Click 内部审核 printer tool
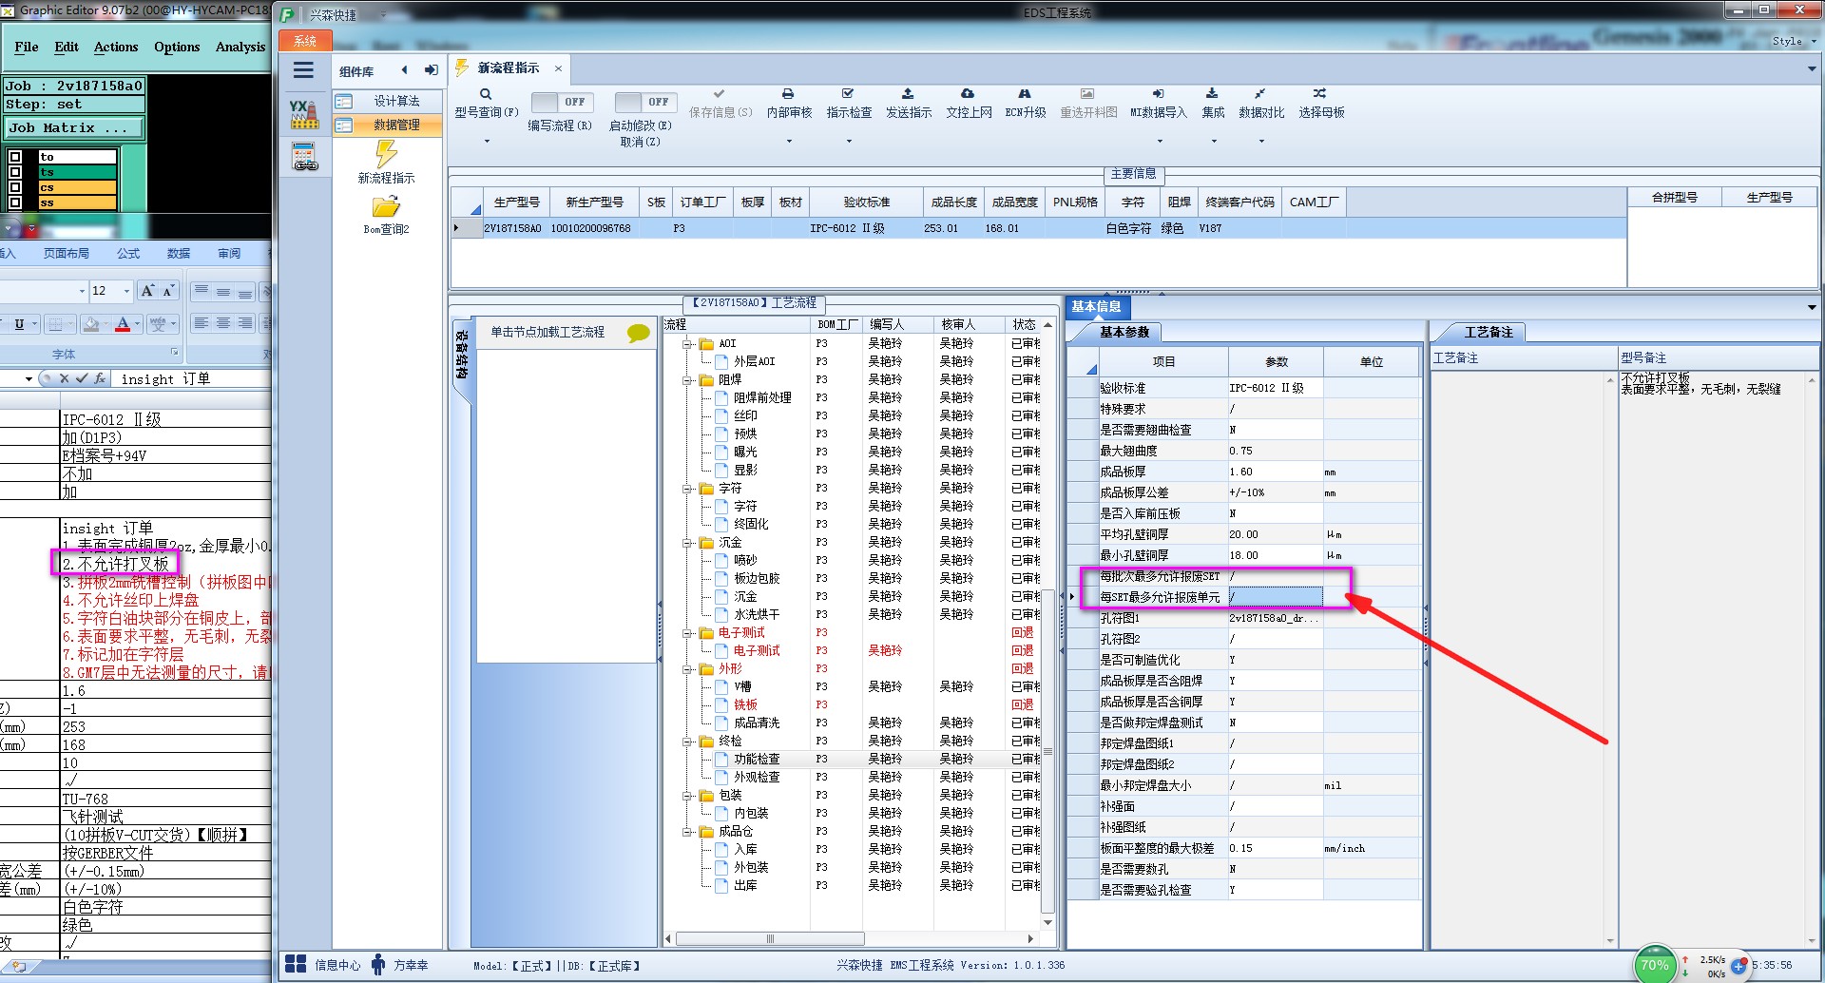 tap(789, 103)
